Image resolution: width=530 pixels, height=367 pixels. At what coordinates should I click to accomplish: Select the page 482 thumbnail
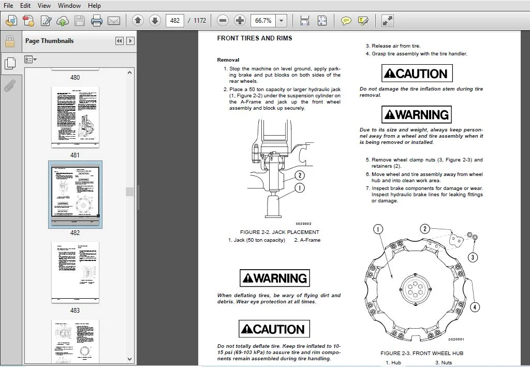(x=75, y=194)
